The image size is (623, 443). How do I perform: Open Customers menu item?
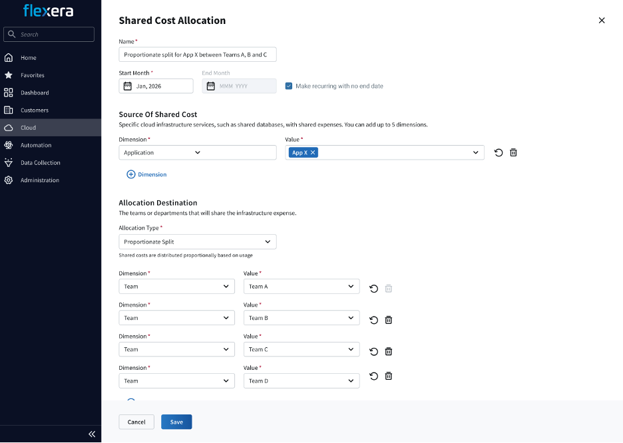[x=51, y=110]
